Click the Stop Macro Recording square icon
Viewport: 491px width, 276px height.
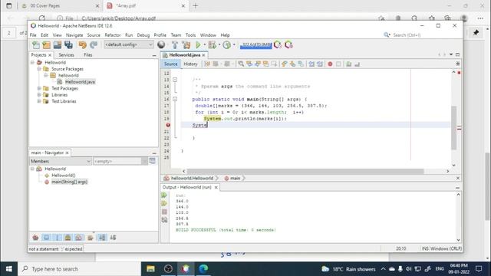click(338, 64)
